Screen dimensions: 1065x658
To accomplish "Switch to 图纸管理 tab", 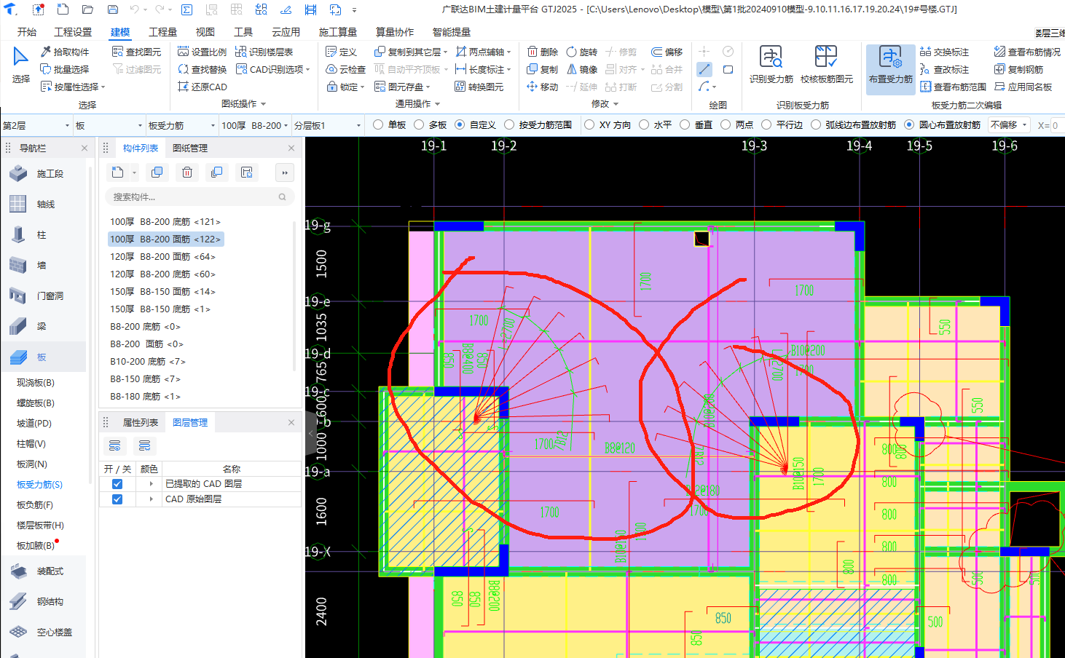I will coord(190,148).
